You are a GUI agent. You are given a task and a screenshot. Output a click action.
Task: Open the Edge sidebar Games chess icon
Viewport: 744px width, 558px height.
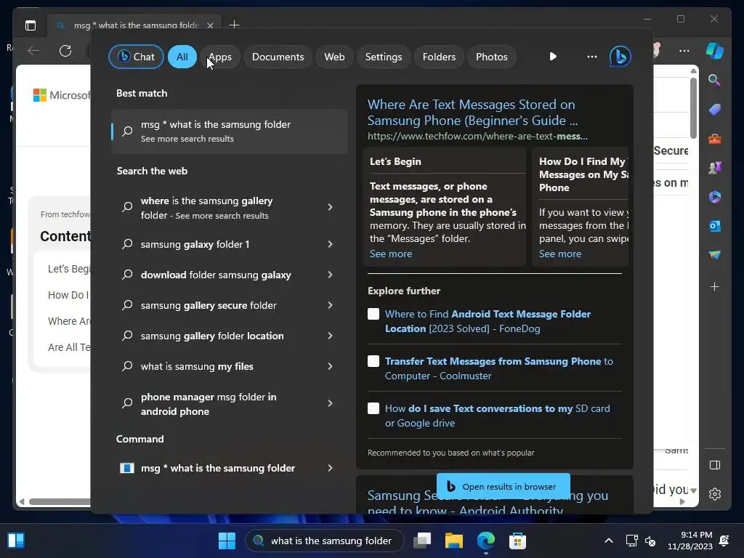coord(715,168)
